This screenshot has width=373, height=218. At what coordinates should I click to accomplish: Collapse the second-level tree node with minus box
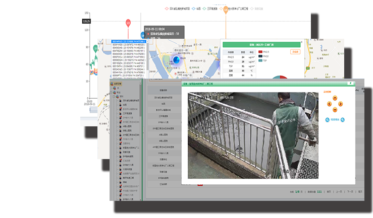(x=112, y=93)
